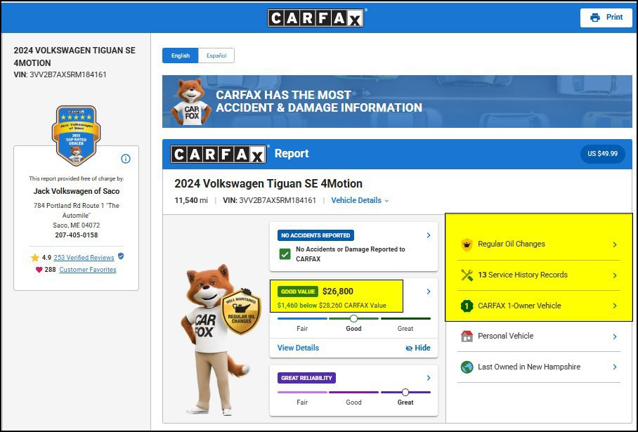Switch report language to Español
The height and width of the screenshot is (432, 638).
tap(216, 55)
